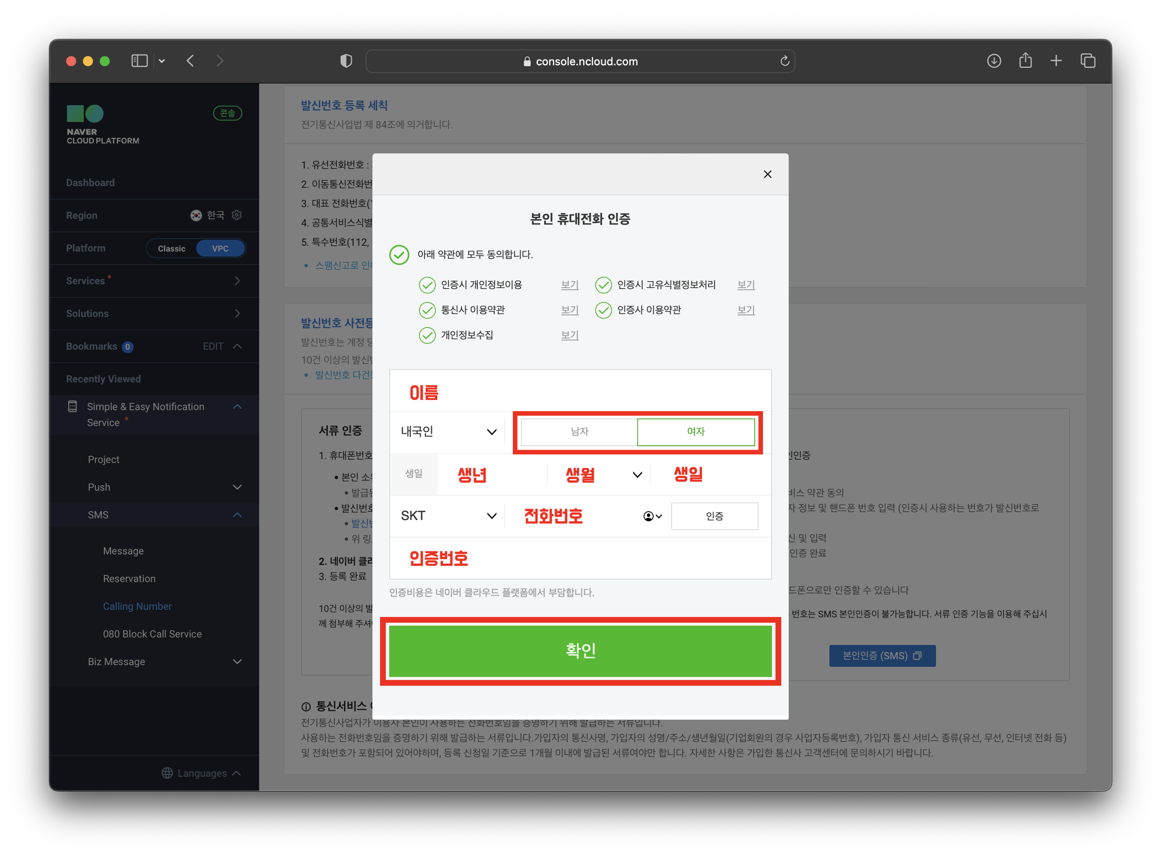Open Safari downloads icon
Viewport: 1169px width, 855px height.
(x=994, y=61)
